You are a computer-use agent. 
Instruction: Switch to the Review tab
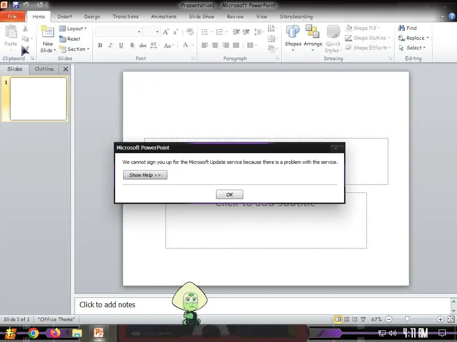coord(235,16)
